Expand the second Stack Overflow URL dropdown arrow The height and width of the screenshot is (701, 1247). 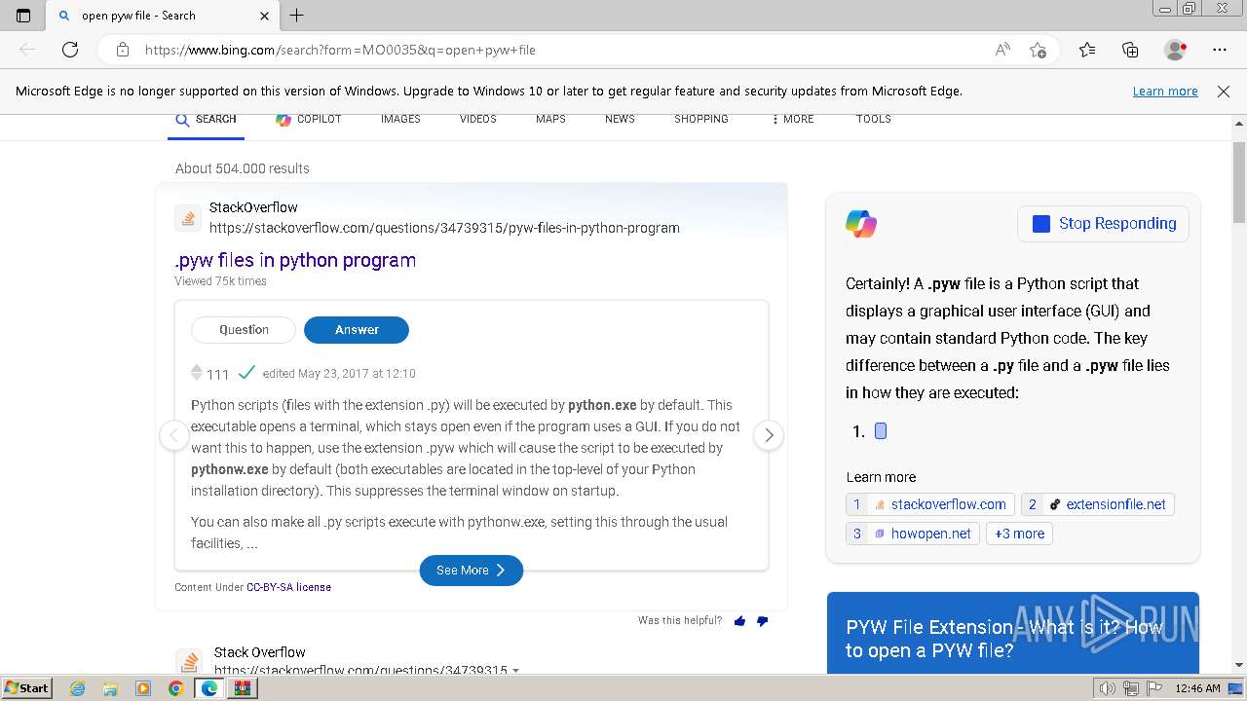pyautogui.click(x=515, y=671)
